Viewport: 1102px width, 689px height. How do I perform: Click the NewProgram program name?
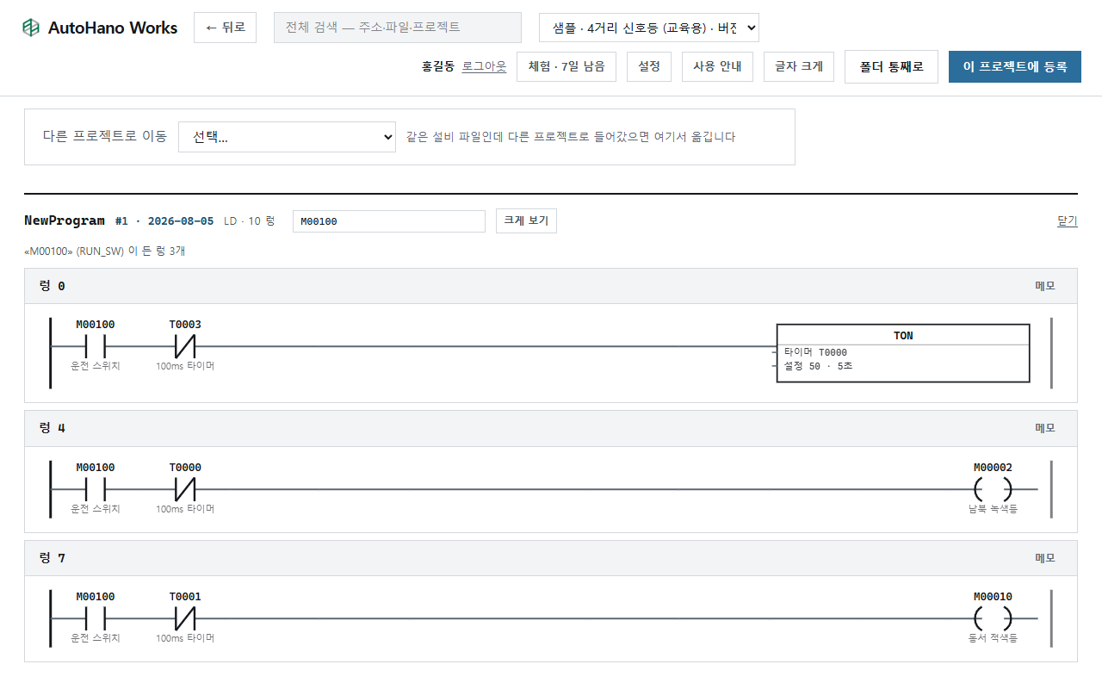click(x=65, y=220)
